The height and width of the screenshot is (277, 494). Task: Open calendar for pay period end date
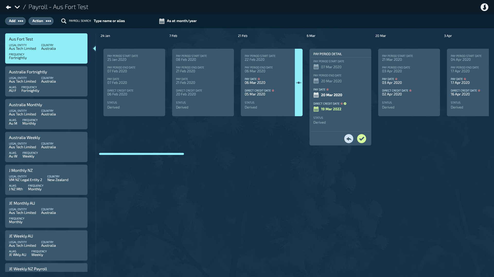pos(316,81)
